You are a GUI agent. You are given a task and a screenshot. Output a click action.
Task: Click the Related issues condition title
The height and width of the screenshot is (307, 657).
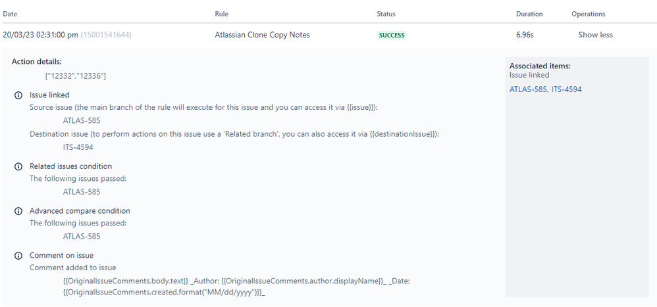click(x=71, y=166)
